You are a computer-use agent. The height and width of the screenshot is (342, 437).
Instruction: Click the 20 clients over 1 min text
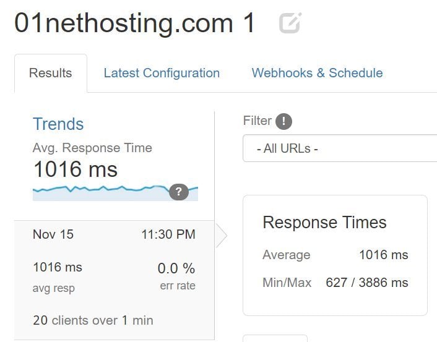[x=93, y=320]
